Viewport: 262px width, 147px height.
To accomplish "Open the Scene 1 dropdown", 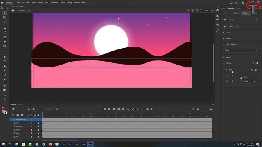I will [29, 11].
